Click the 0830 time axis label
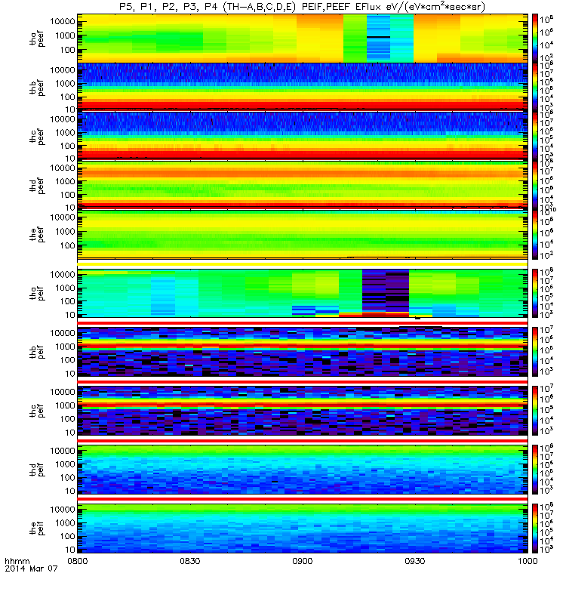This screenshot has width=566, height=604. (190, 561)
